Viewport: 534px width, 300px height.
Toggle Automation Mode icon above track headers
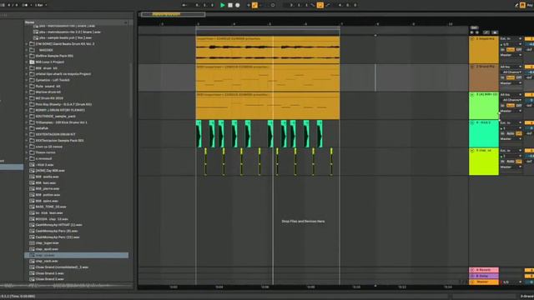point(486,32)
